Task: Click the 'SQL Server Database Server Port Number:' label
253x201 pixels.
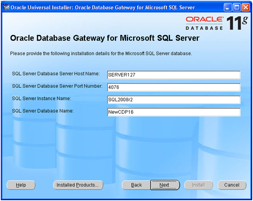Action: pos(57,86)
